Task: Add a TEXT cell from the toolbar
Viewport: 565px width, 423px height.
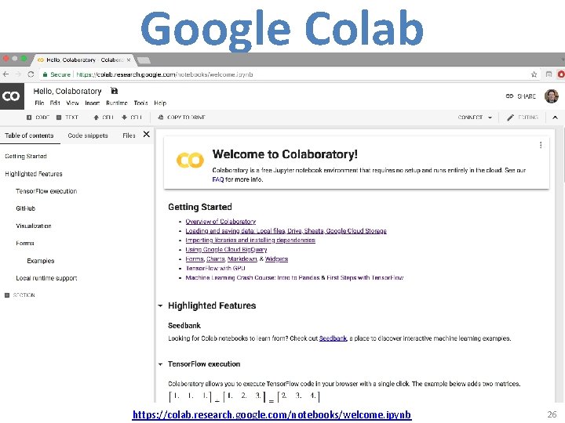Action: 67,117
